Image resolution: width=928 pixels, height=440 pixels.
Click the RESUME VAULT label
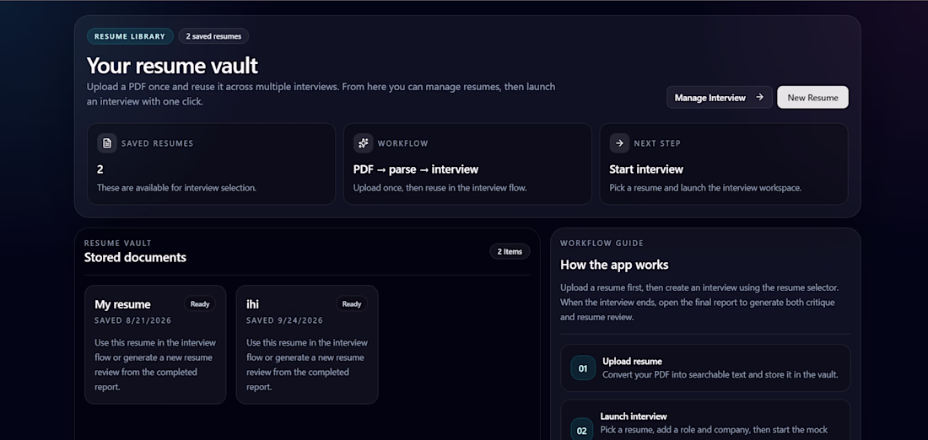click(x=118, y=243)
